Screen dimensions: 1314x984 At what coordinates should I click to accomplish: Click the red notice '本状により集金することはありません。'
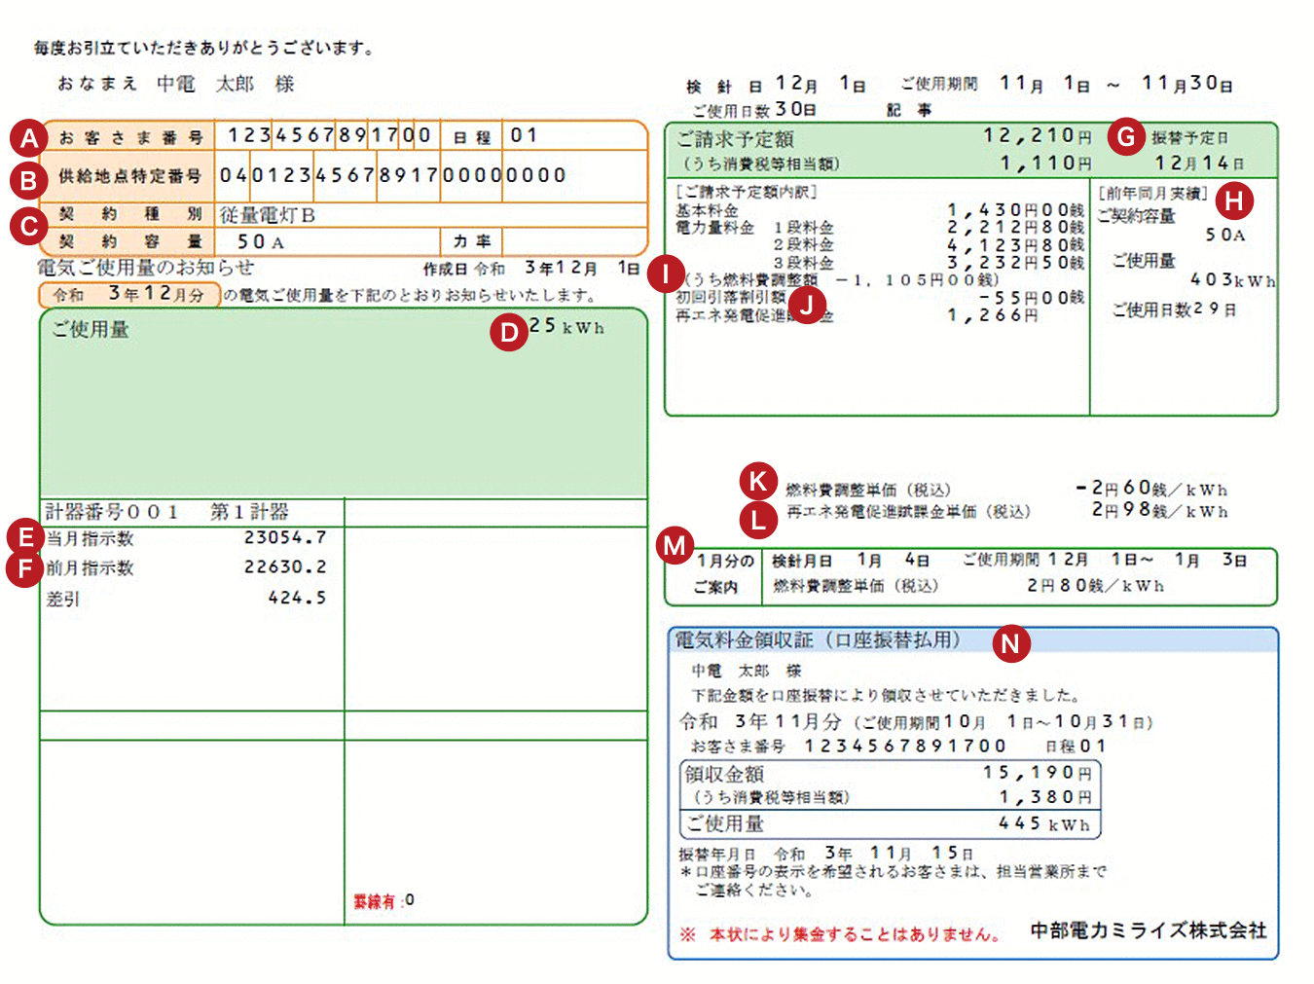click(x=856, y=934)
